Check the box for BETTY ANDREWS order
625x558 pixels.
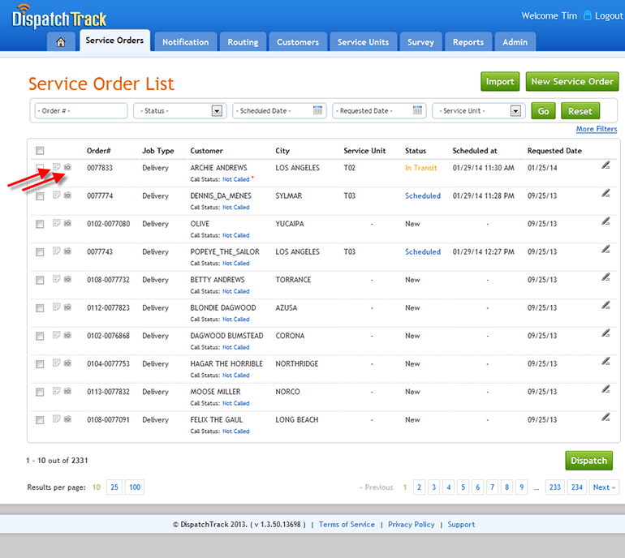click(40, 281)
